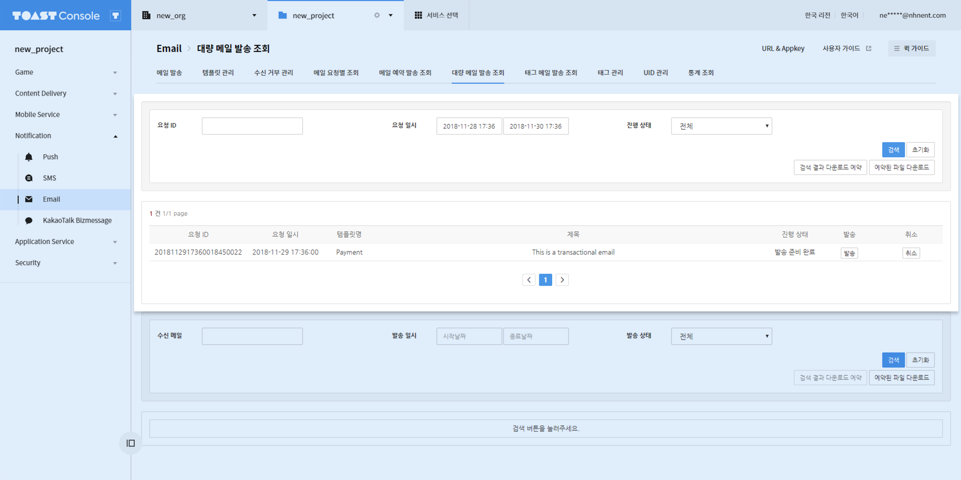
Task: Click the Email envelope icon in sidebar
Action: pos(29,199)
